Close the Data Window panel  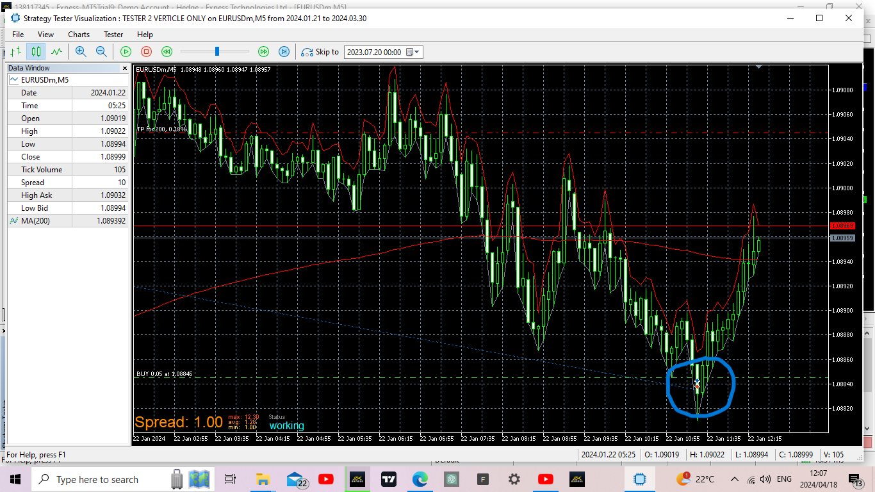click(125, 68)
